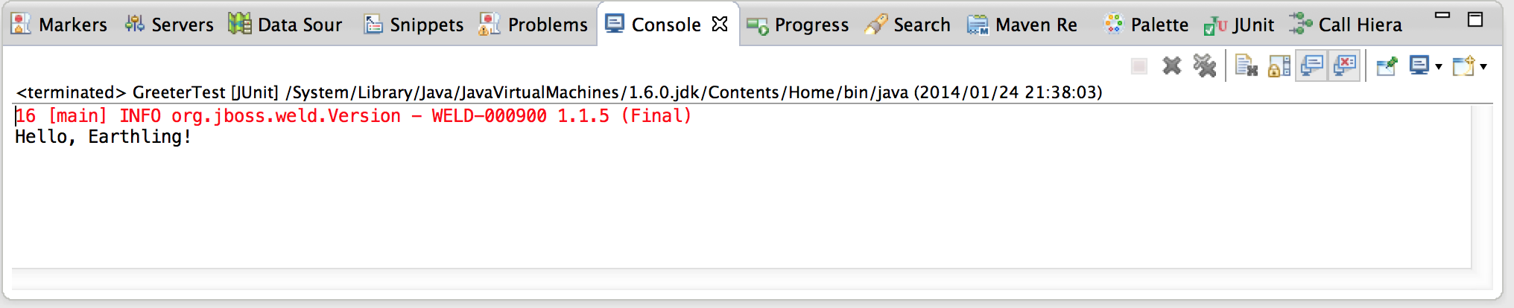This screenshot has width=1514, height=308.
Task: Expand the Open Console dropdown arrow
Action: pos(1483,67)
